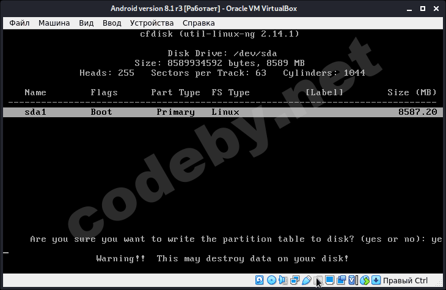Click the Primary part type cell

pos(175,112)
